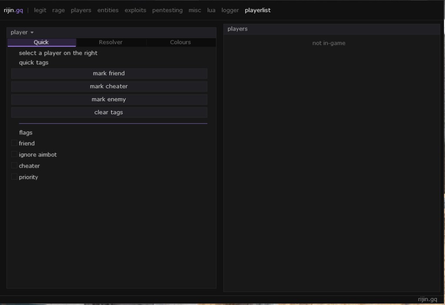Open the pentesting tab

(167, 10)
